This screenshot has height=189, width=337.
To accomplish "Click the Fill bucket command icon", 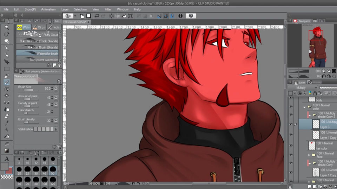I will pyautogui.click(x=124, y=16).
